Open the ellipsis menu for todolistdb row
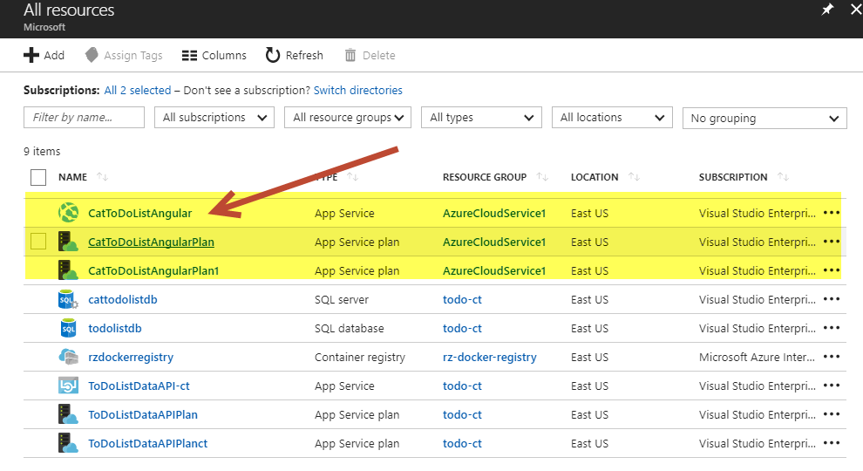This screenshot has width=863, height=471. coord(831,328)
